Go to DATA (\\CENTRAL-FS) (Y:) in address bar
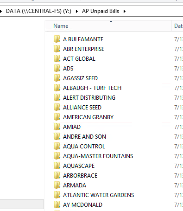The image size is (183, 211). point(38,11)
